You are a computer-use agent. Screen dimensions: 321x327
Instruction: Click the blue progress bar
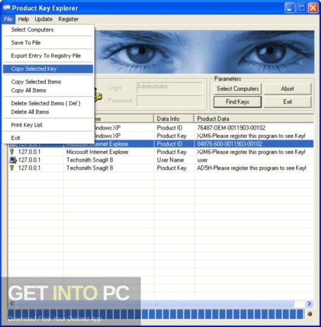coord(156,314)
